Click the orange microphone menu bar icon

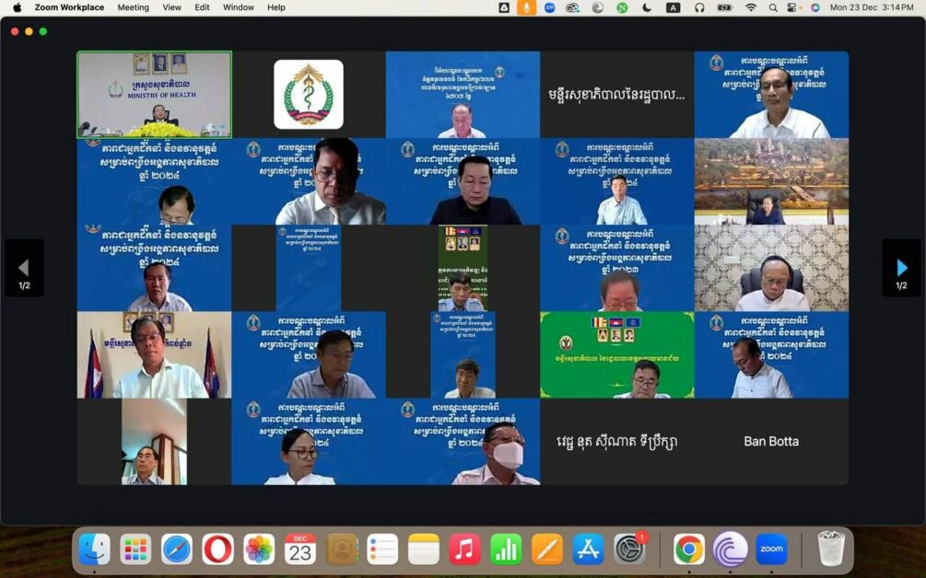(x=527, y=7)
